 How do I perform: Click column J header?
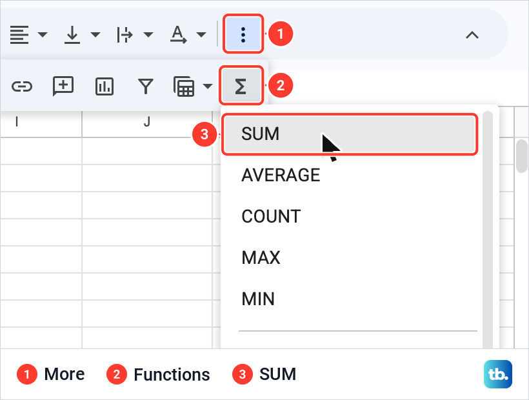tap(147, 122)
